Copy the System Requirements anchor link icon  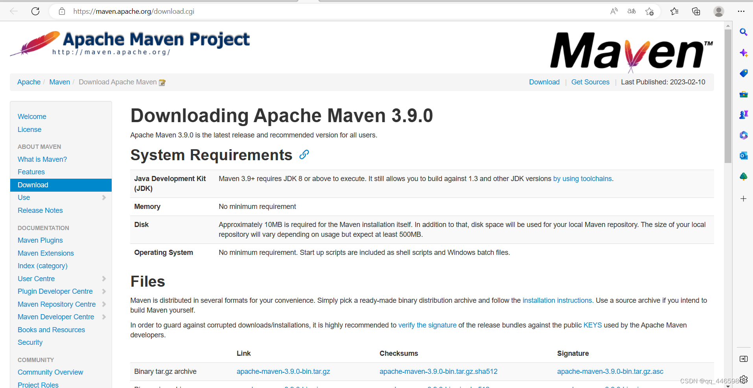click(304, 155)
